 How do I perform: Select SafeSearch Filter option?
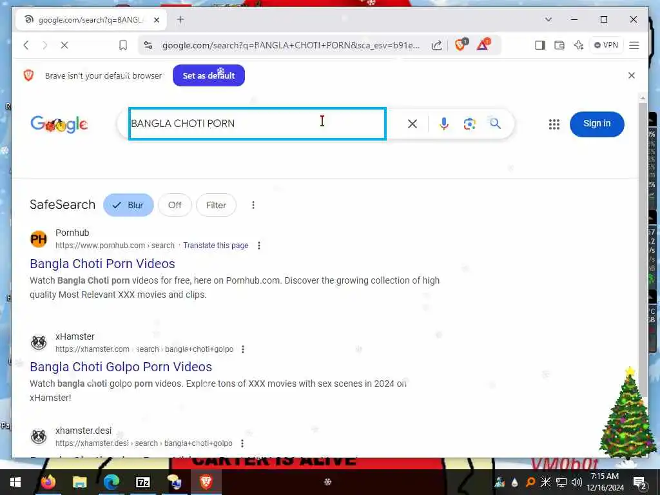click(216, 205)
